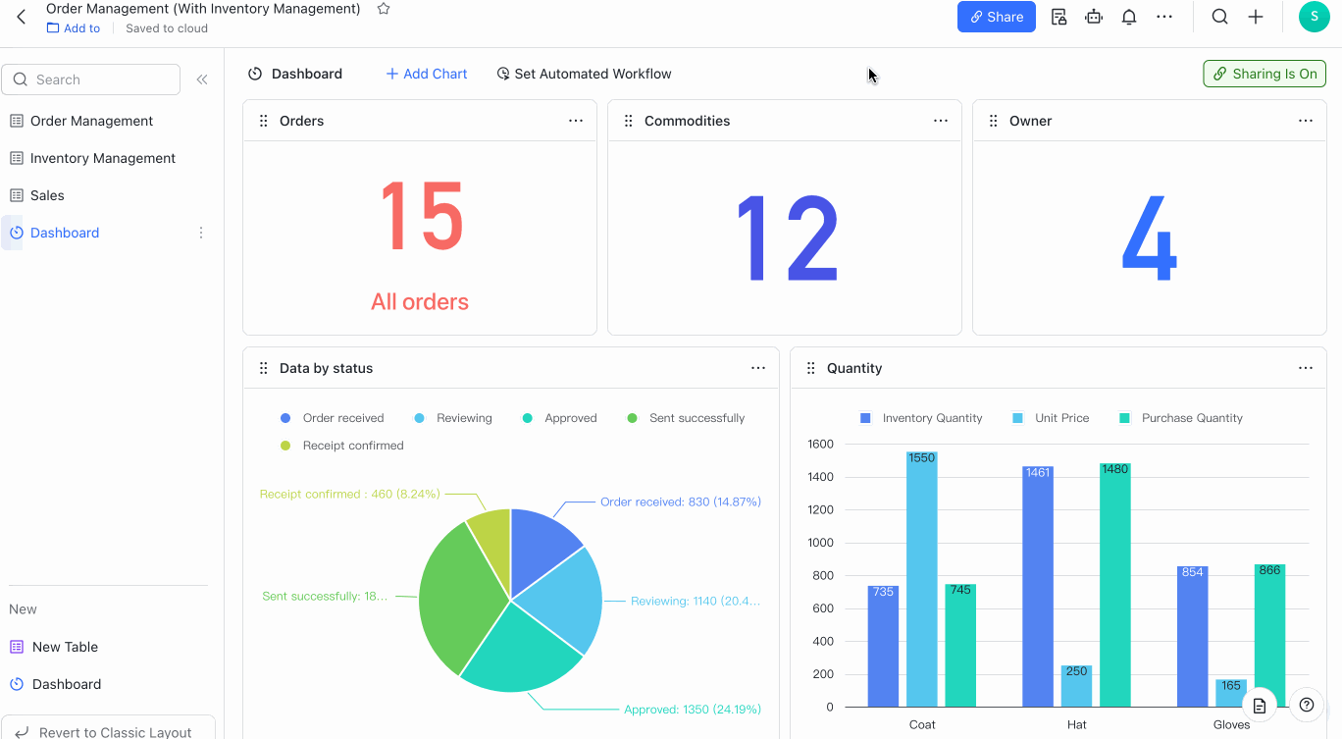Click the plus icon in the top bar
1342x739 pixels.
coord(1255,17)
